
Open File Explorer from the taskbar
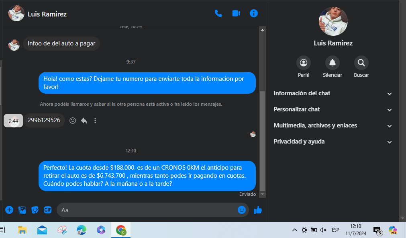[22, 230]
